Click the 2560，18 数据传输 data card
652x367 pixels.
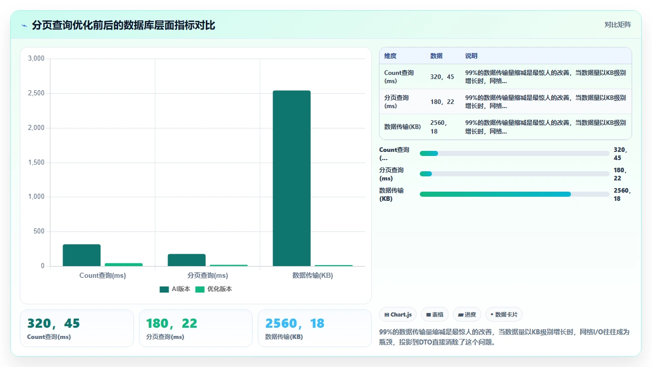[315, 328]
